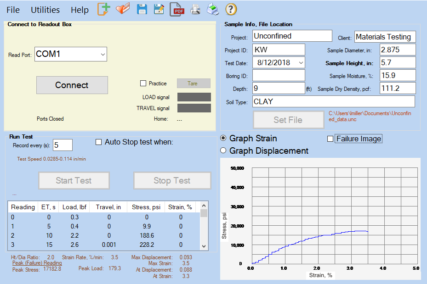Click the Reading column header

(x=23, y=207)
